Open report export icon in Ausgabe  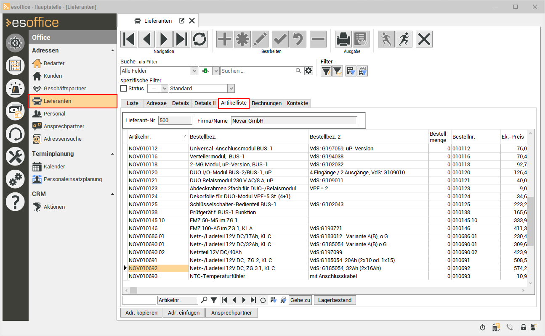361,39
